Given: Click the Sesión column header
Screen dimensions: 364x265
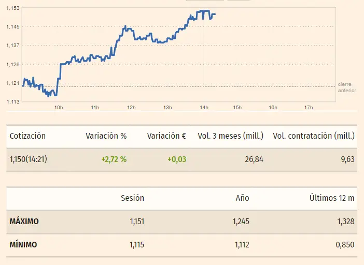Looking at the screenshot, I should [132, 198].
